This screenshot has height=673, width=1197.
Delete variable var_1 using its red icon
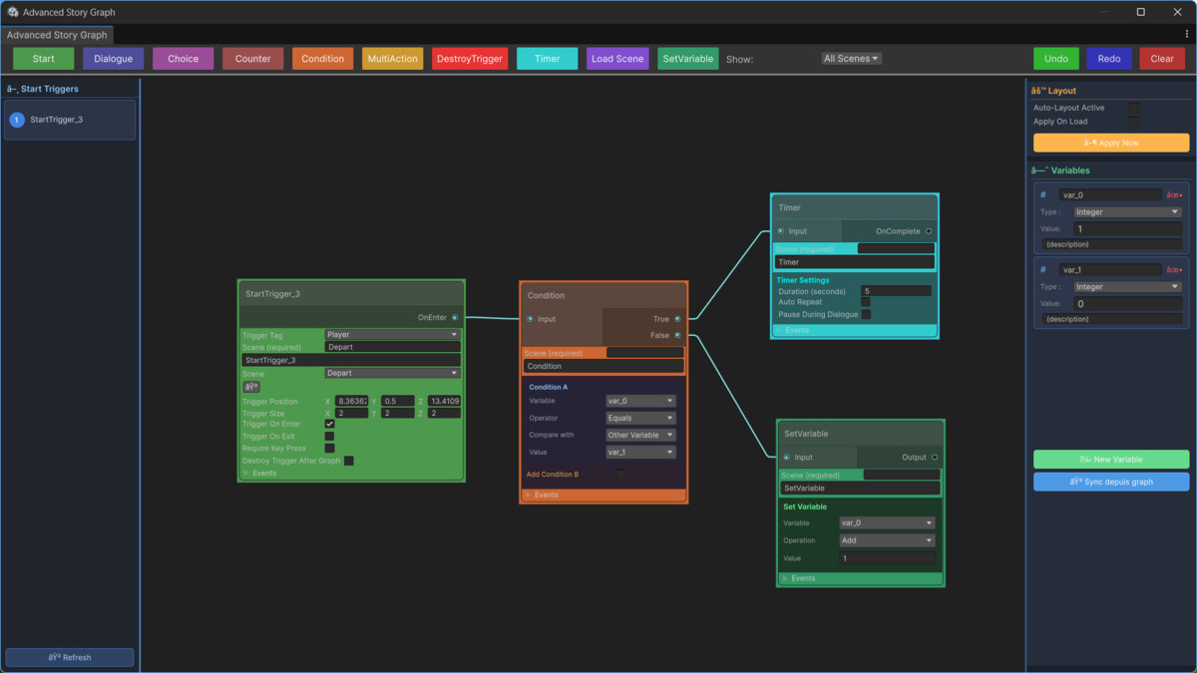1174,270
